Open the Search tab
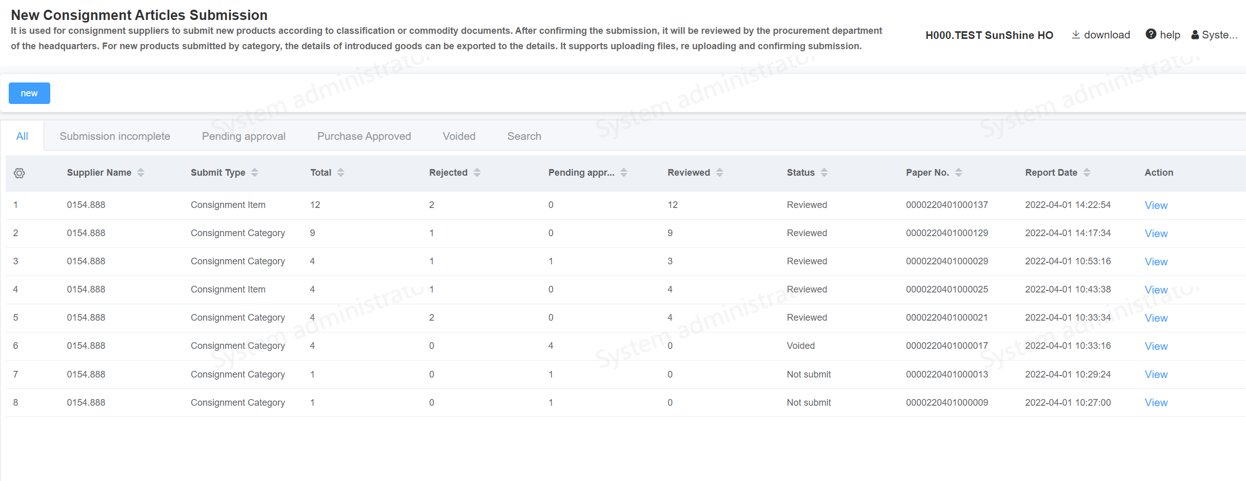The width and height of the screenshot is (1246, 481). click(x=524, y=136)
